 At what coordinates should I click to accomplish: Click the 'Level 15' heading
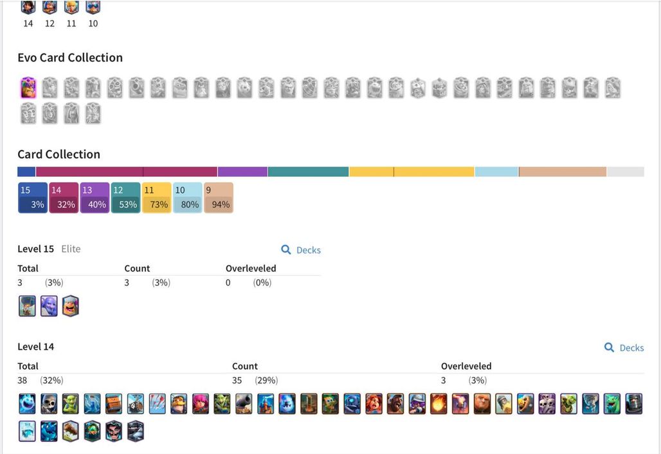[x=36, y=249]
